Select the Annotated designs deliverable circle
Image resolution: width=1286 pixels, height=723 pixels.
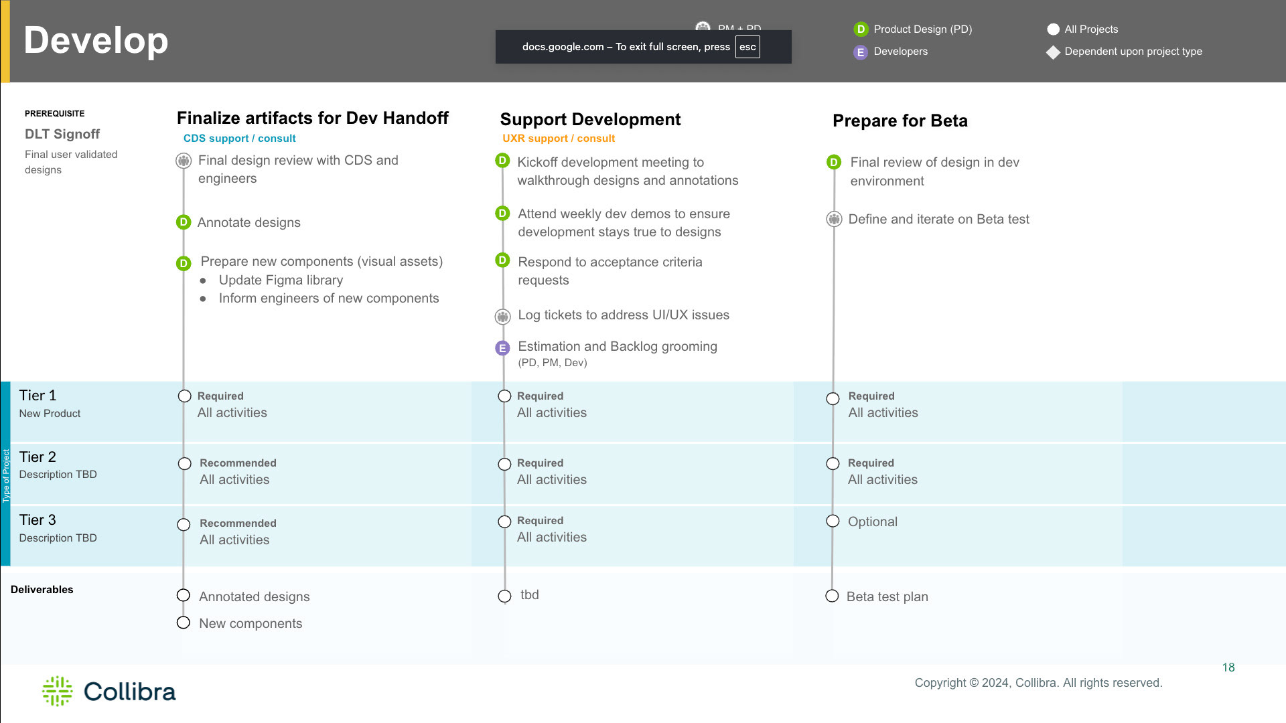coord(184,596)
